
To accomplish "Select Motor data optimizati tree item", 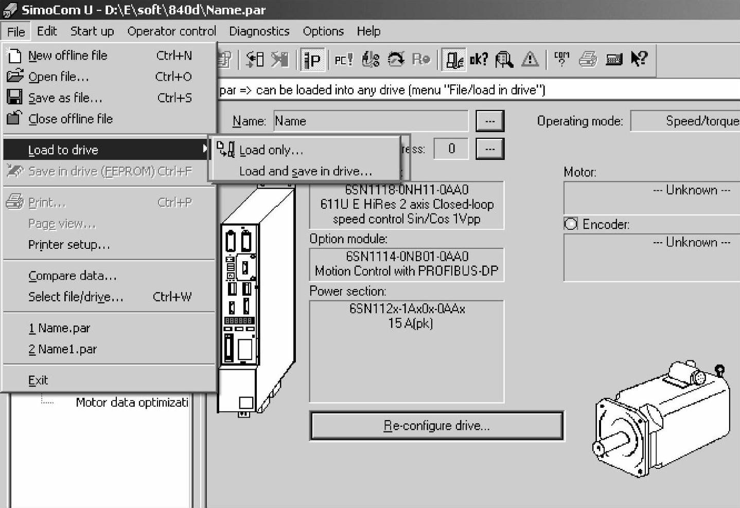I will click(132, 402).
